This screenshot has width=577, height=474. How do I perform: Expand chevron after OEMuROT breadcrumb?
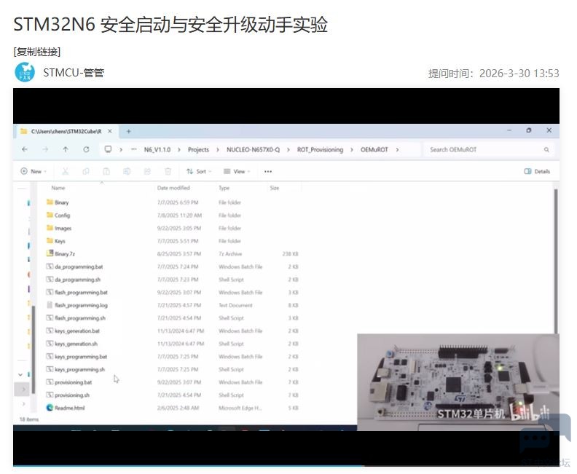[398, 150]
